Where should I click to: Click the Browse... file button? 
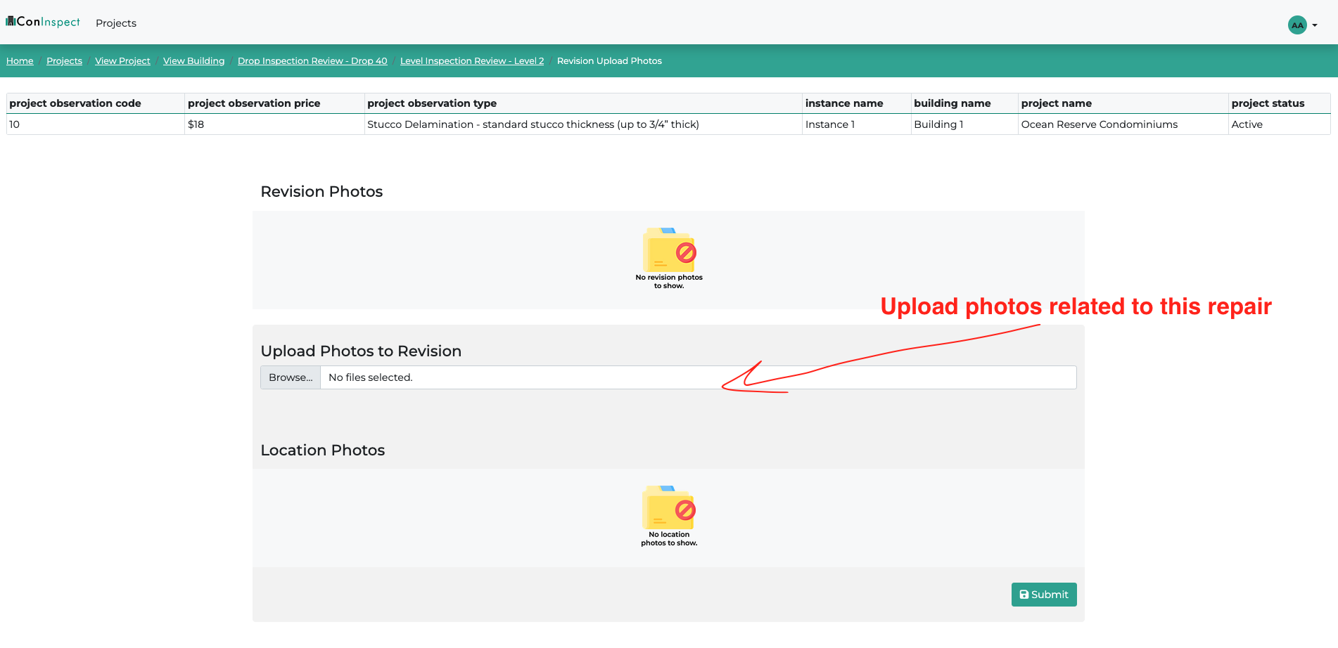pyautogui.click(x=291, y=377)
